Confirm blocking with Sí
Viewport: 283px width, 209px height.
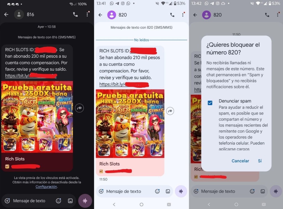260,161
